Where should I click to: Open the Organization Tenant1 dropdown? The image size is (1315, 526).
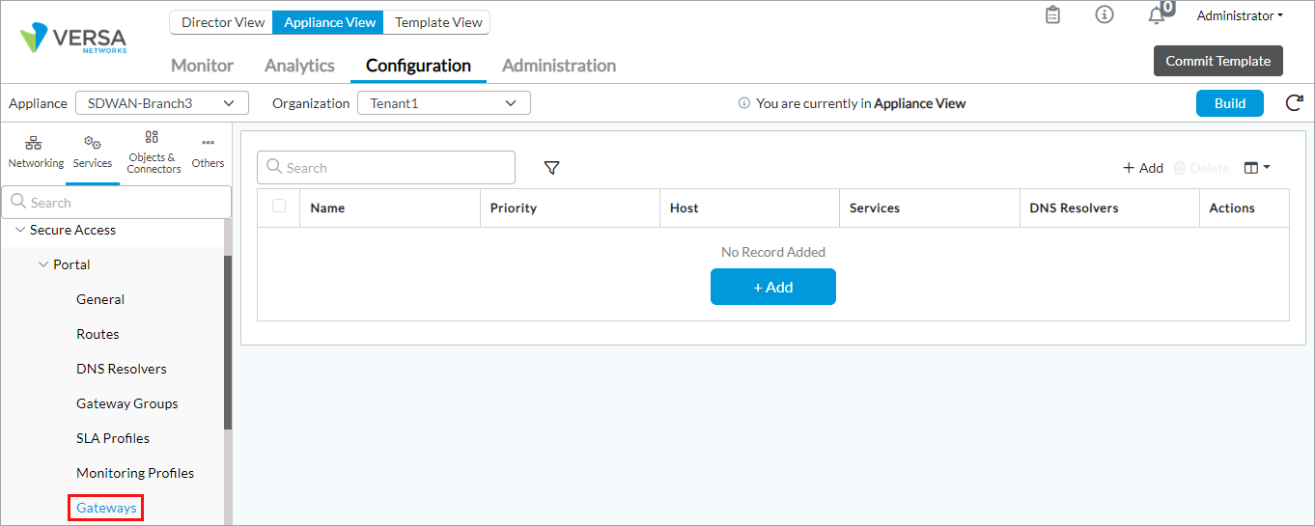(443, 103)
